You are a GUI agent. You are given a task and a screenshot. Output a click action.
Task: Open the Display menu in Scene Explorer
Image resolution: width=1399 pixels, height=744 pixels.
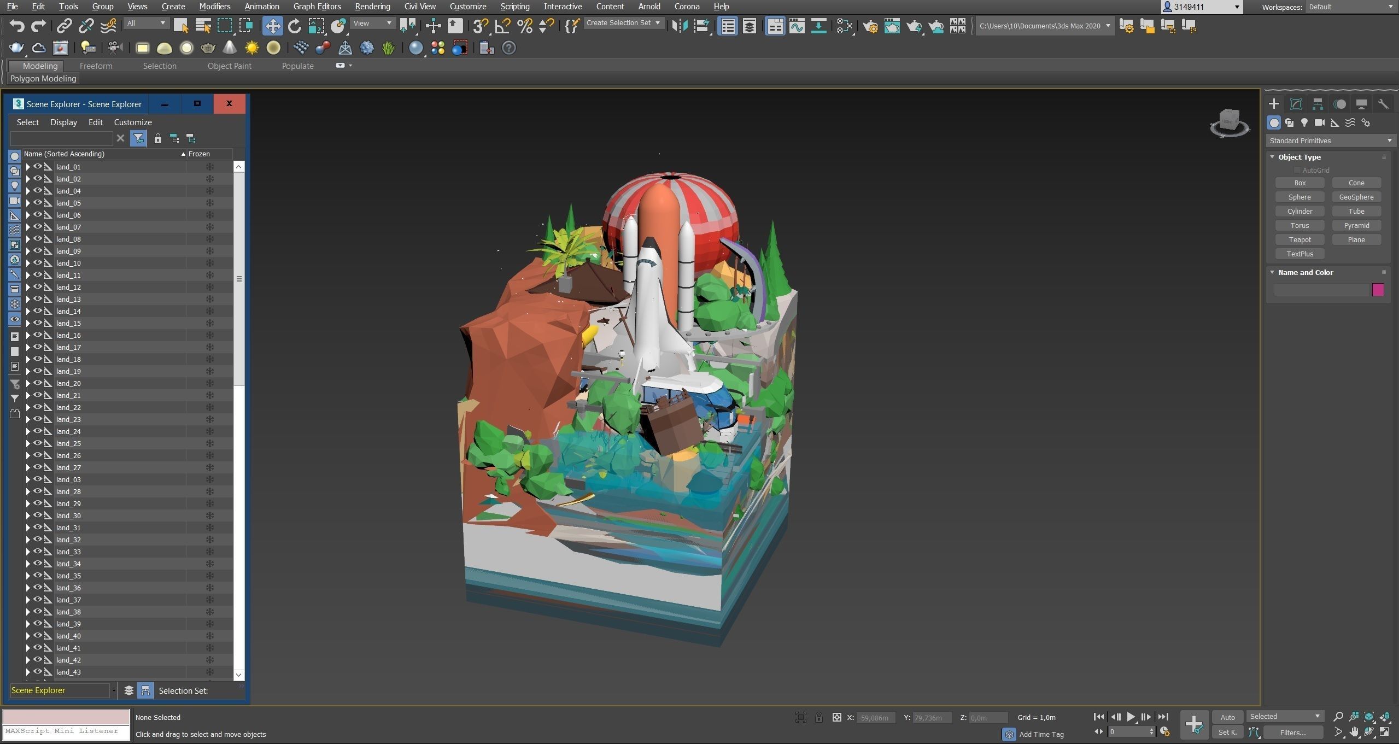point(63,122)
